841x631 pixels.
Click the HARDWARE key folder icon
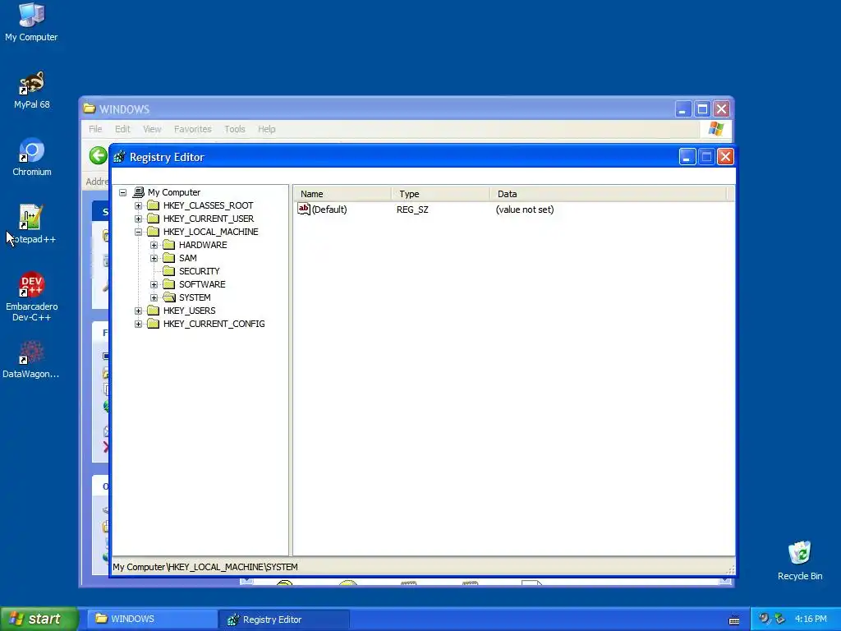pos(169,245)
